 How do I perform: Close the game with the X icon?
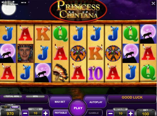(153, 3)
